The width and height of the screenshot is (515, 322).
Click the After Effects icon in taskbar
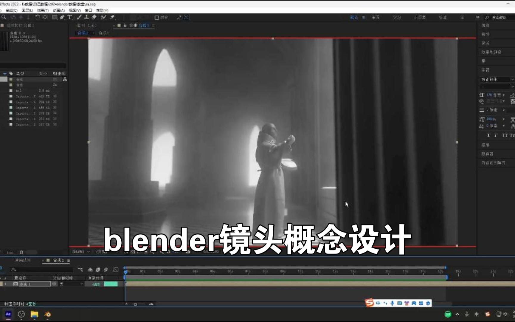(8, 314)
